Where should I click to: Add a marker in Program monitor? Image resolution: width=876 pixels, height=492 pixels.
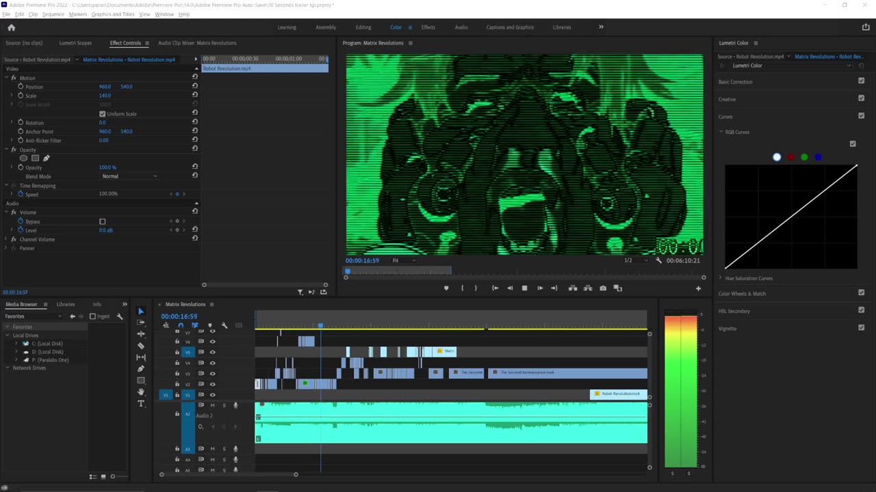[446, 288]
